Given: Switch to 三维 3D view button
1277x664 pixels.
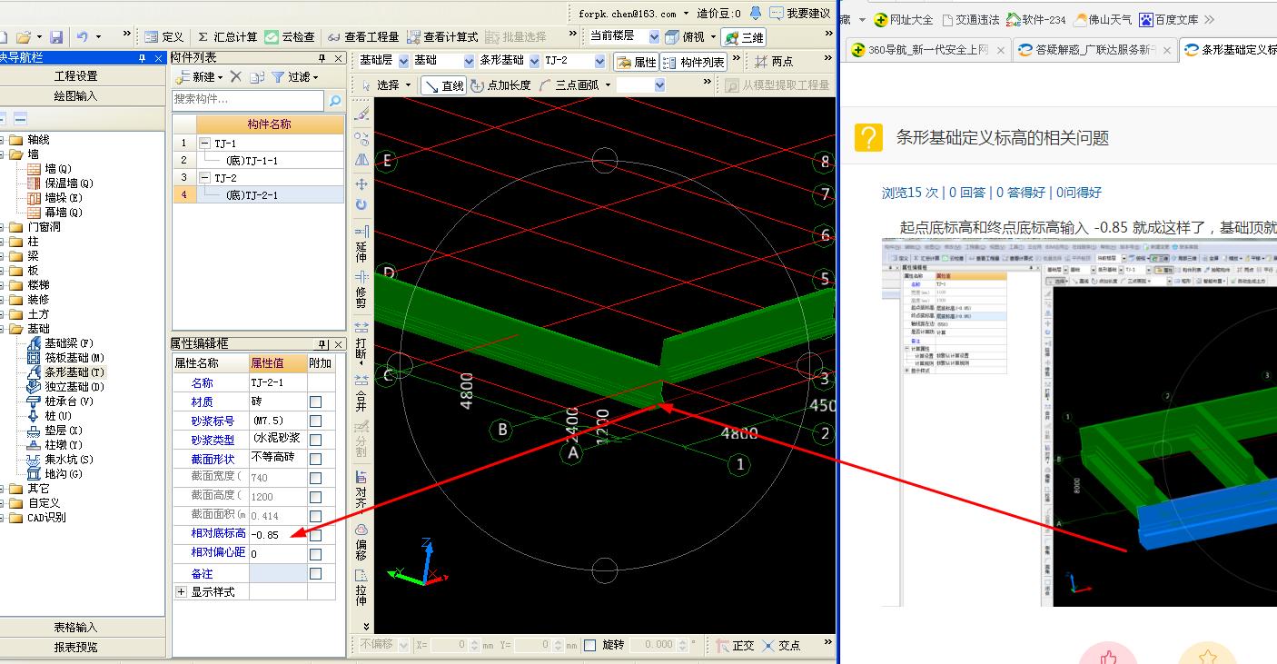Looking at the screenshot, I should (744, 37).
